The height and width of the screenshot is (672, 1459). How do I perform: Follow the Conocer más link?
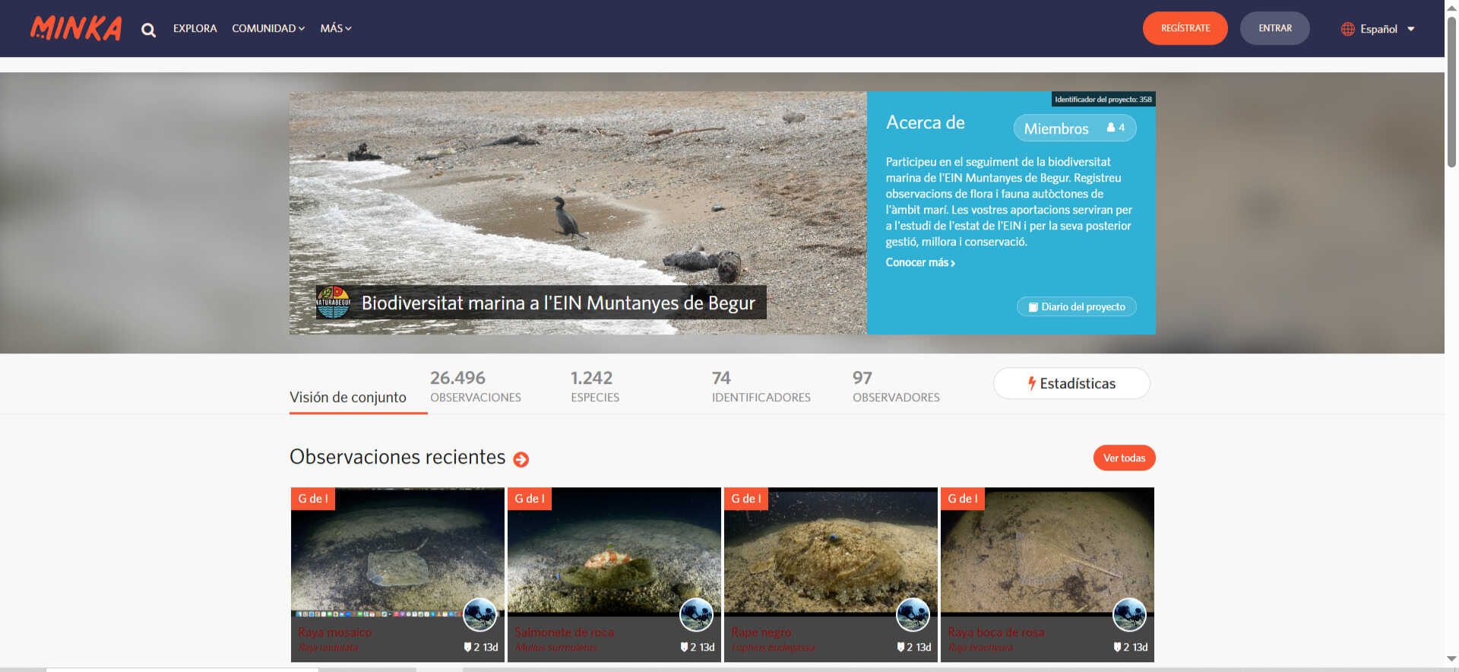[x=919, y=262]
